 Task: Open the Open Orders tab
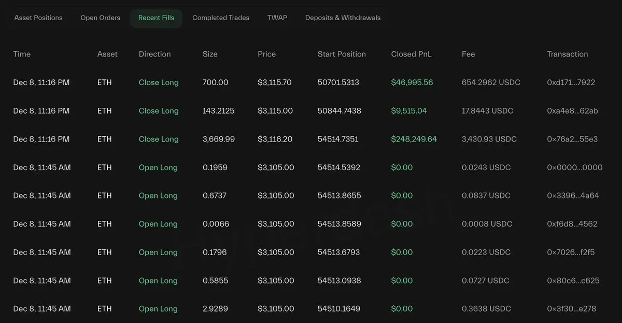(x=100, y=18)
